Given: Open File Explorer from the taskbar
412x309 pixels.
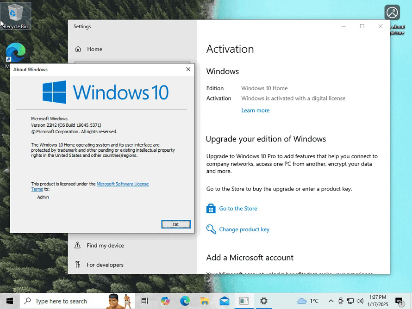Looking at the screenshot, I should pyautogui.click(x=205, y=301).
